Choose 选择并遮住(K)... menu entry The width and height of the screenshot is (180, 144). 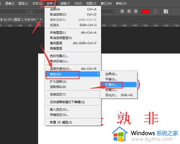click(73, 69)
